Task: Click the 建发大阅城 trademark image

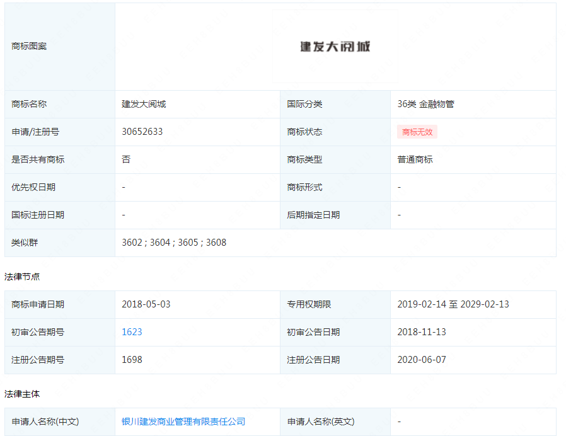Action: click(335, 47)
